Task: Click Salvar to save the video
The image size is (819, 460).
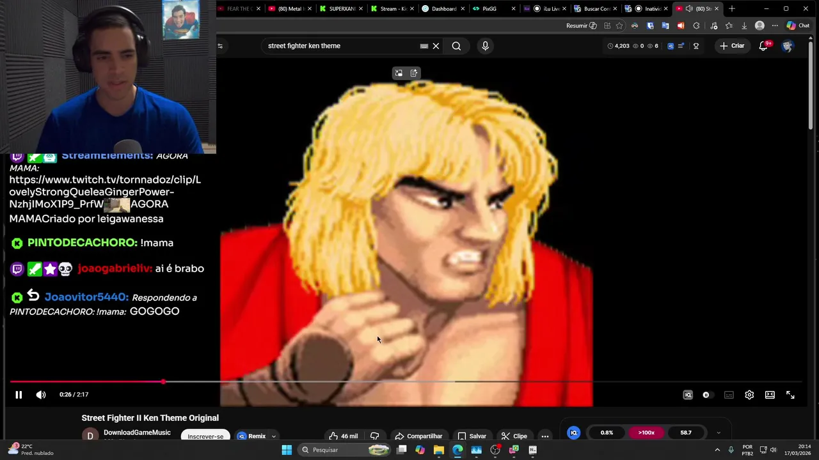Action: 472,436
